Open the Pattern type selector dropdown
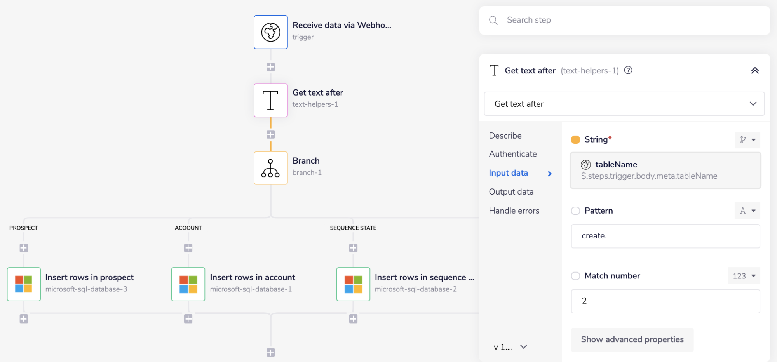Image resolution: width=777 pixels, height=362 pixels. 747,211
